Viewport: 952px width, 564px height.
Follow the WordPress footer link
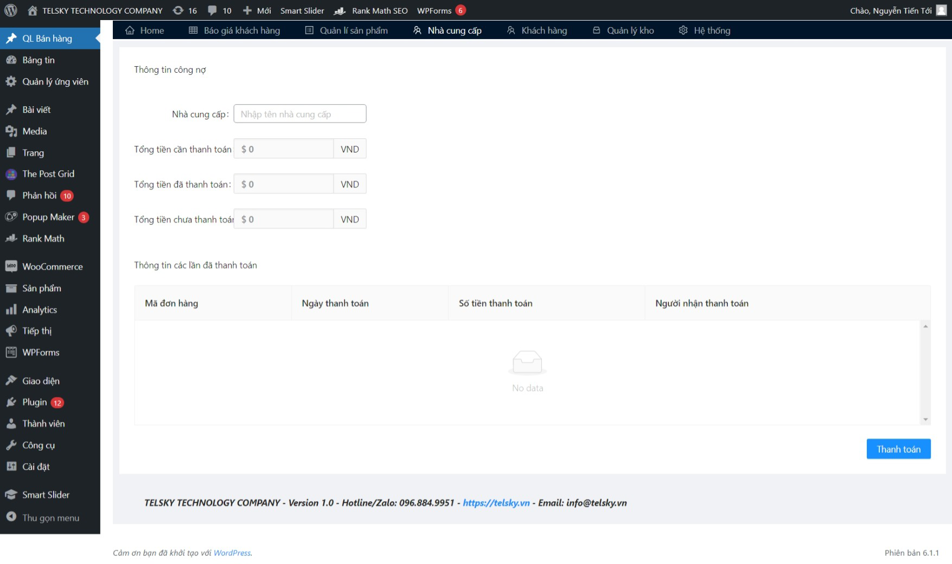tap(232, 553)
